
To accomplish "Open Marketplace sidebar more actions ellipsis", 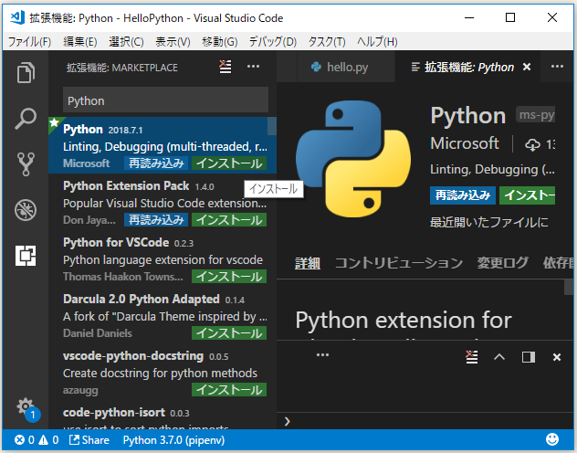I will 253,67.
